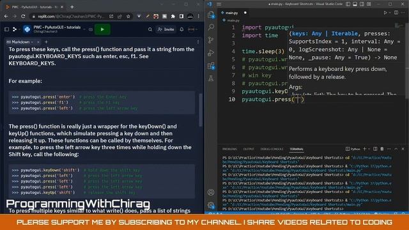Switch to Output panel tab
Image resolution: width=409 pixels, height=230 pixels.
tap(249, 149)
